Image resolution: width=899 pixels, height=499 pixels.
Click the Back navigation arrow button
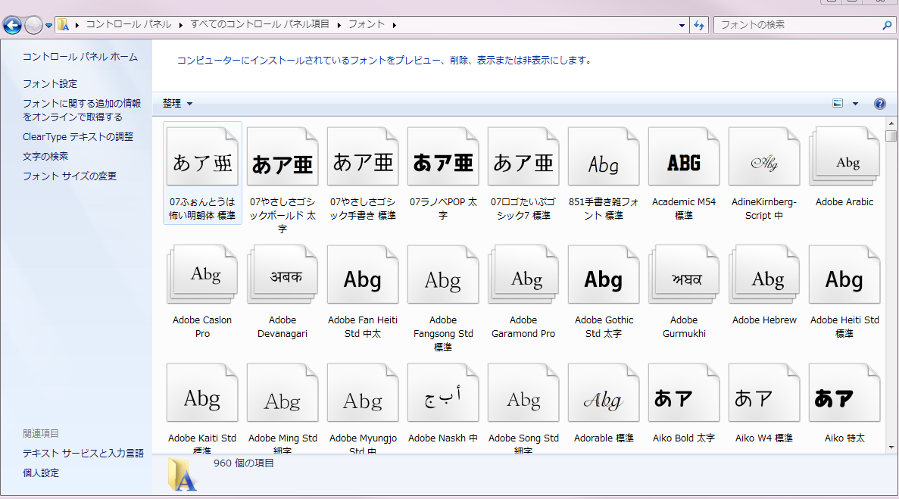pyautogui.click(x=12, y=25)
